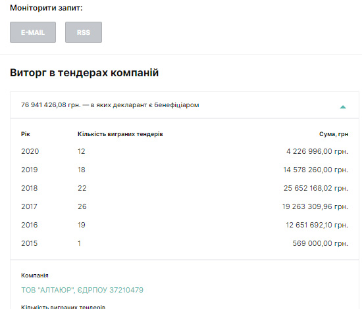Click the sum 569 000,00 грн.

point(321,243)
